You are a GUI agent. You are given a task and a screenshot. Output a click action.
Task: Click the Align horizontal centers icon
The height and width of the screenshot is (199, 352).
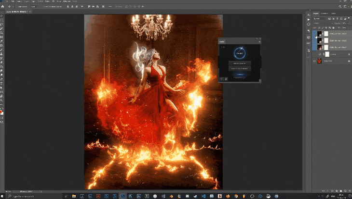pos(72,7)
